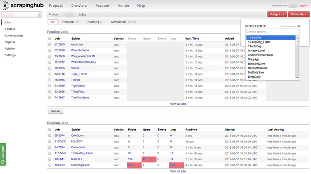Click the Scrapinghub logo
Viewport: 311px width, 174px height.
tap(23, 5)
